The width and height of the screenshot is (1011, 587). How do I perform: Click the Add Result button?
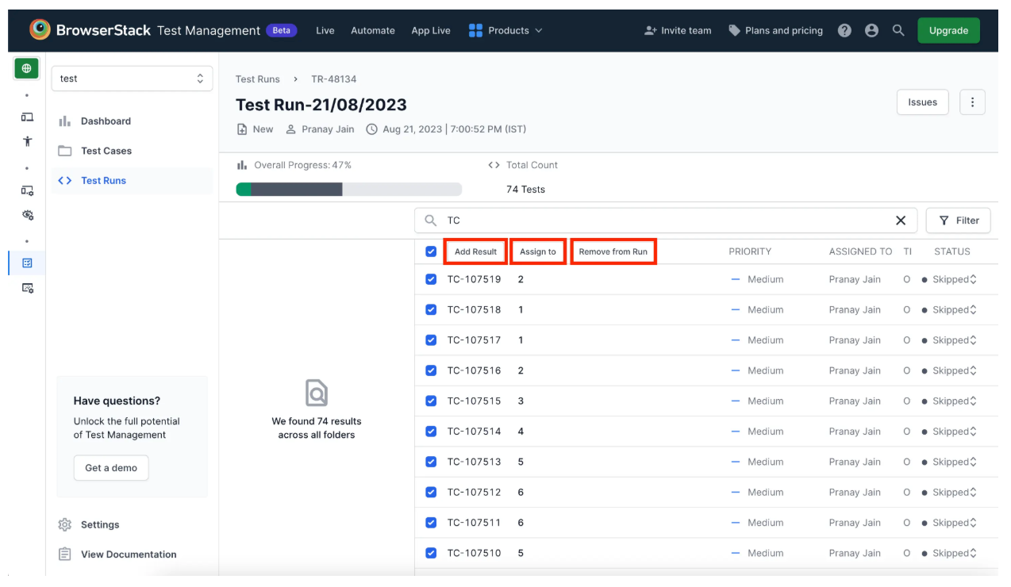(x=475, y=251)
